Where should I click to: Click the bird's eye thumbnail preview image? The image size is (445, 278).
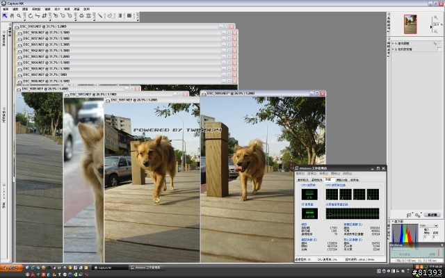[x=410, y=24]
